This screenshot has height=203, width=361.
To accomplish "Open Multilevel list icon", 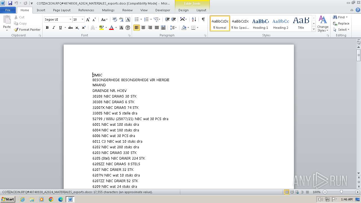I will click(156, 19).
